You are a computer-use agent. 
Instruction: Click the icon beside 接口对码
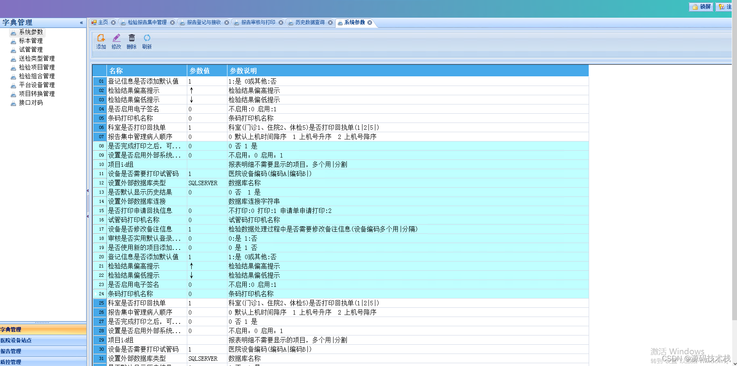(14, 103)
